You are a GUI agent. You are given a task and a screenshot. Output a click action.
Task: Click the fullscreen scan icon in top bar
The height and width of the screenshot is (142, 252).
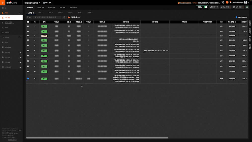pos(223,3)
